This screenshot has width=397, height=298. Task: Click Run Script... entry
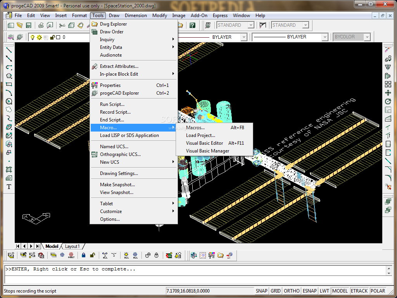[134, 104]
